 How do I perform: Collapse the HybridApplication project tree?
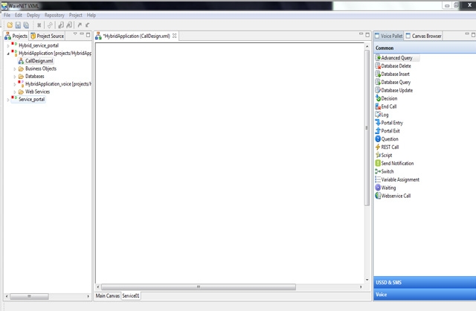[7, 54]
